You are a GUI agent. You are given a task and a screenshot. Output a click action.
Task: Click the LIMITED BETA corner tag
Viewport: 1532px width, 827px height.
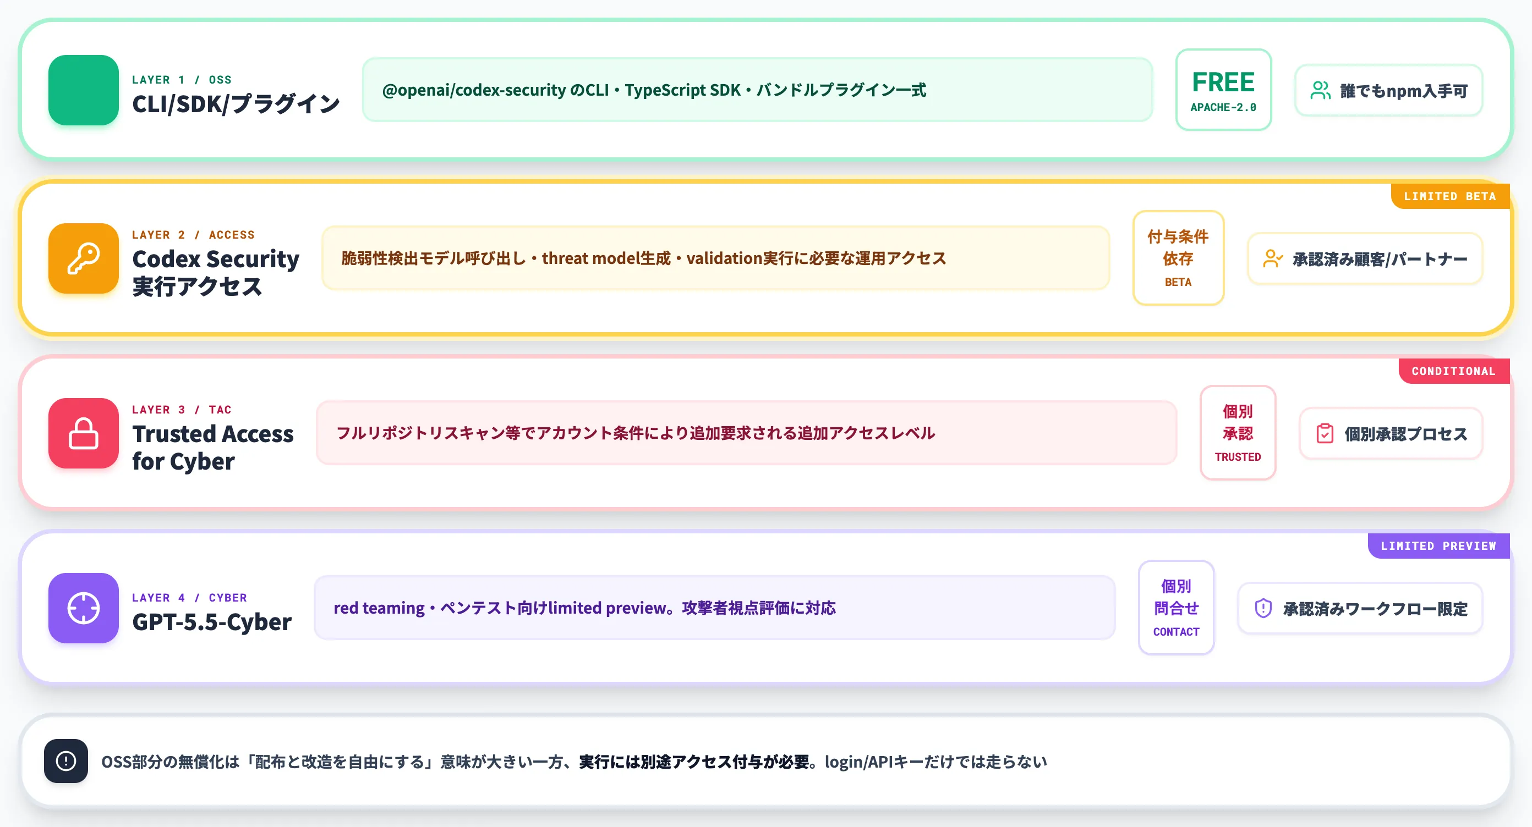point(1450,196)
